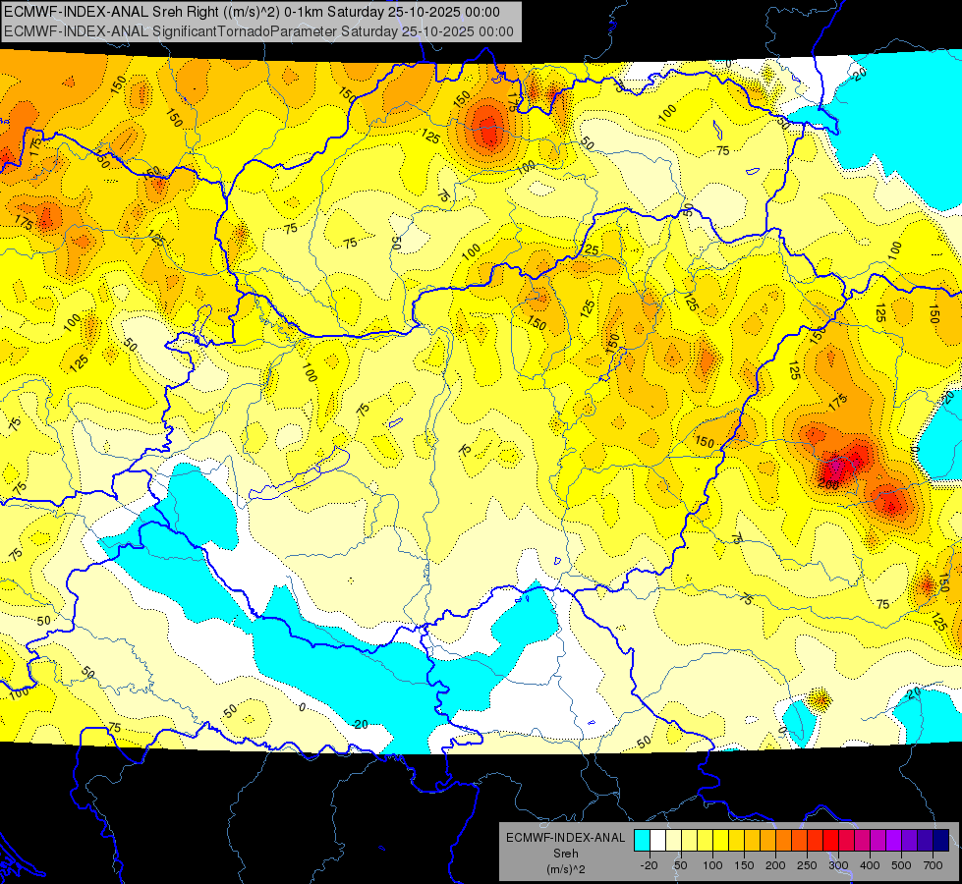Click the legend label '400'
Screen dimensions: 962x884
pos(870,865)
